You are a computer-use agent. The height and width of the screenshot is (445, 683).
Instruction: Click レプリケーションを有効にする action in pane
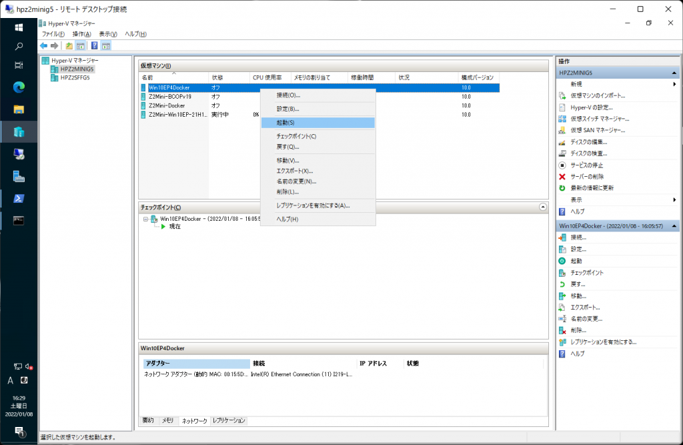click(x=603, y=342)
